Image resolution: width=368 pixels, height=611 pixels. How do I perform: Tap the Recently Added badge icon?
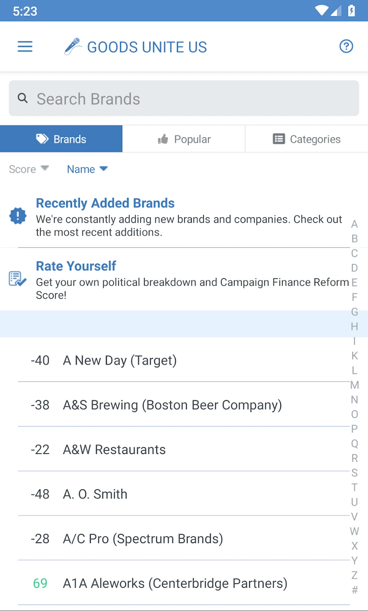point(18,216)
